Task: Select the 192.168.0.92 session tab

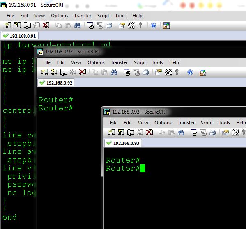Action: tap(56, 83)
